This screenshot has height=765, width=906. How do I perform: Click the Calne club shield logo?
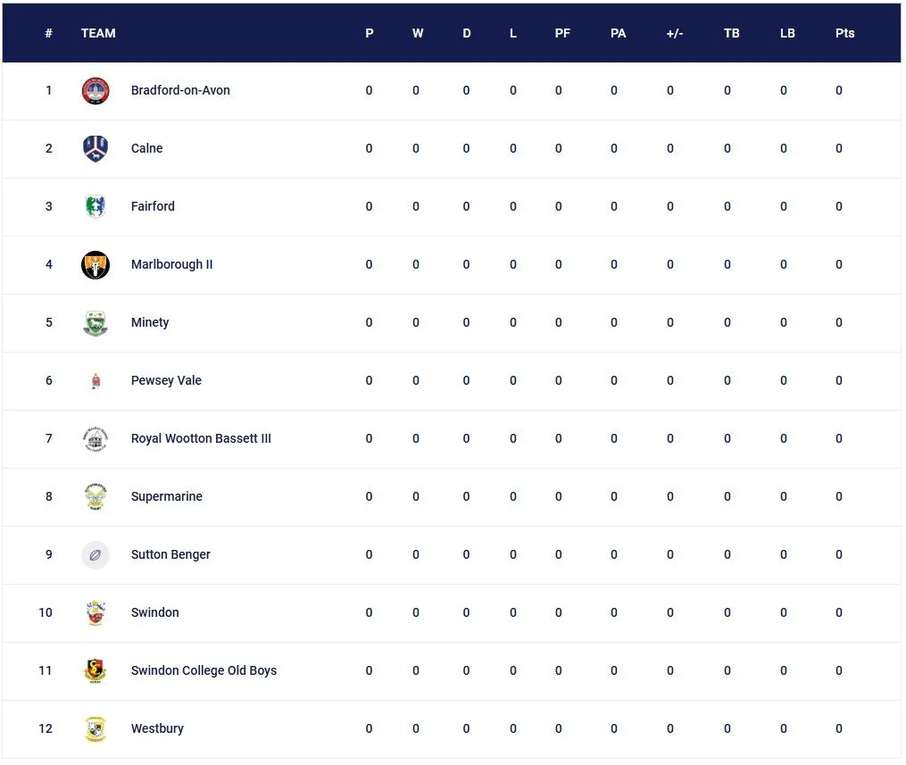tap(96, 148)
